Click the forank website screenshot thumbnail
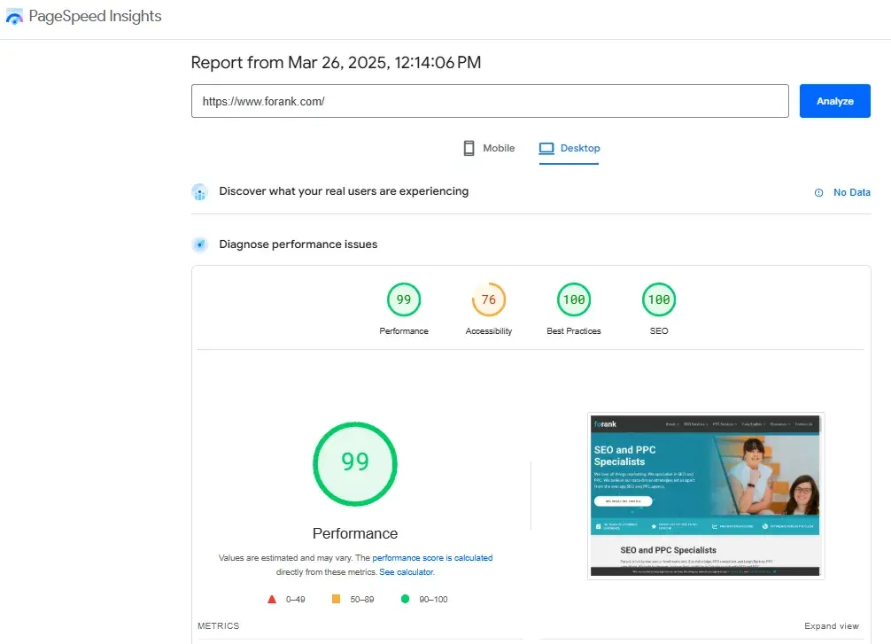Image resolution: width=891 pixels, height=644 pixels. click(x=706, y=495)
